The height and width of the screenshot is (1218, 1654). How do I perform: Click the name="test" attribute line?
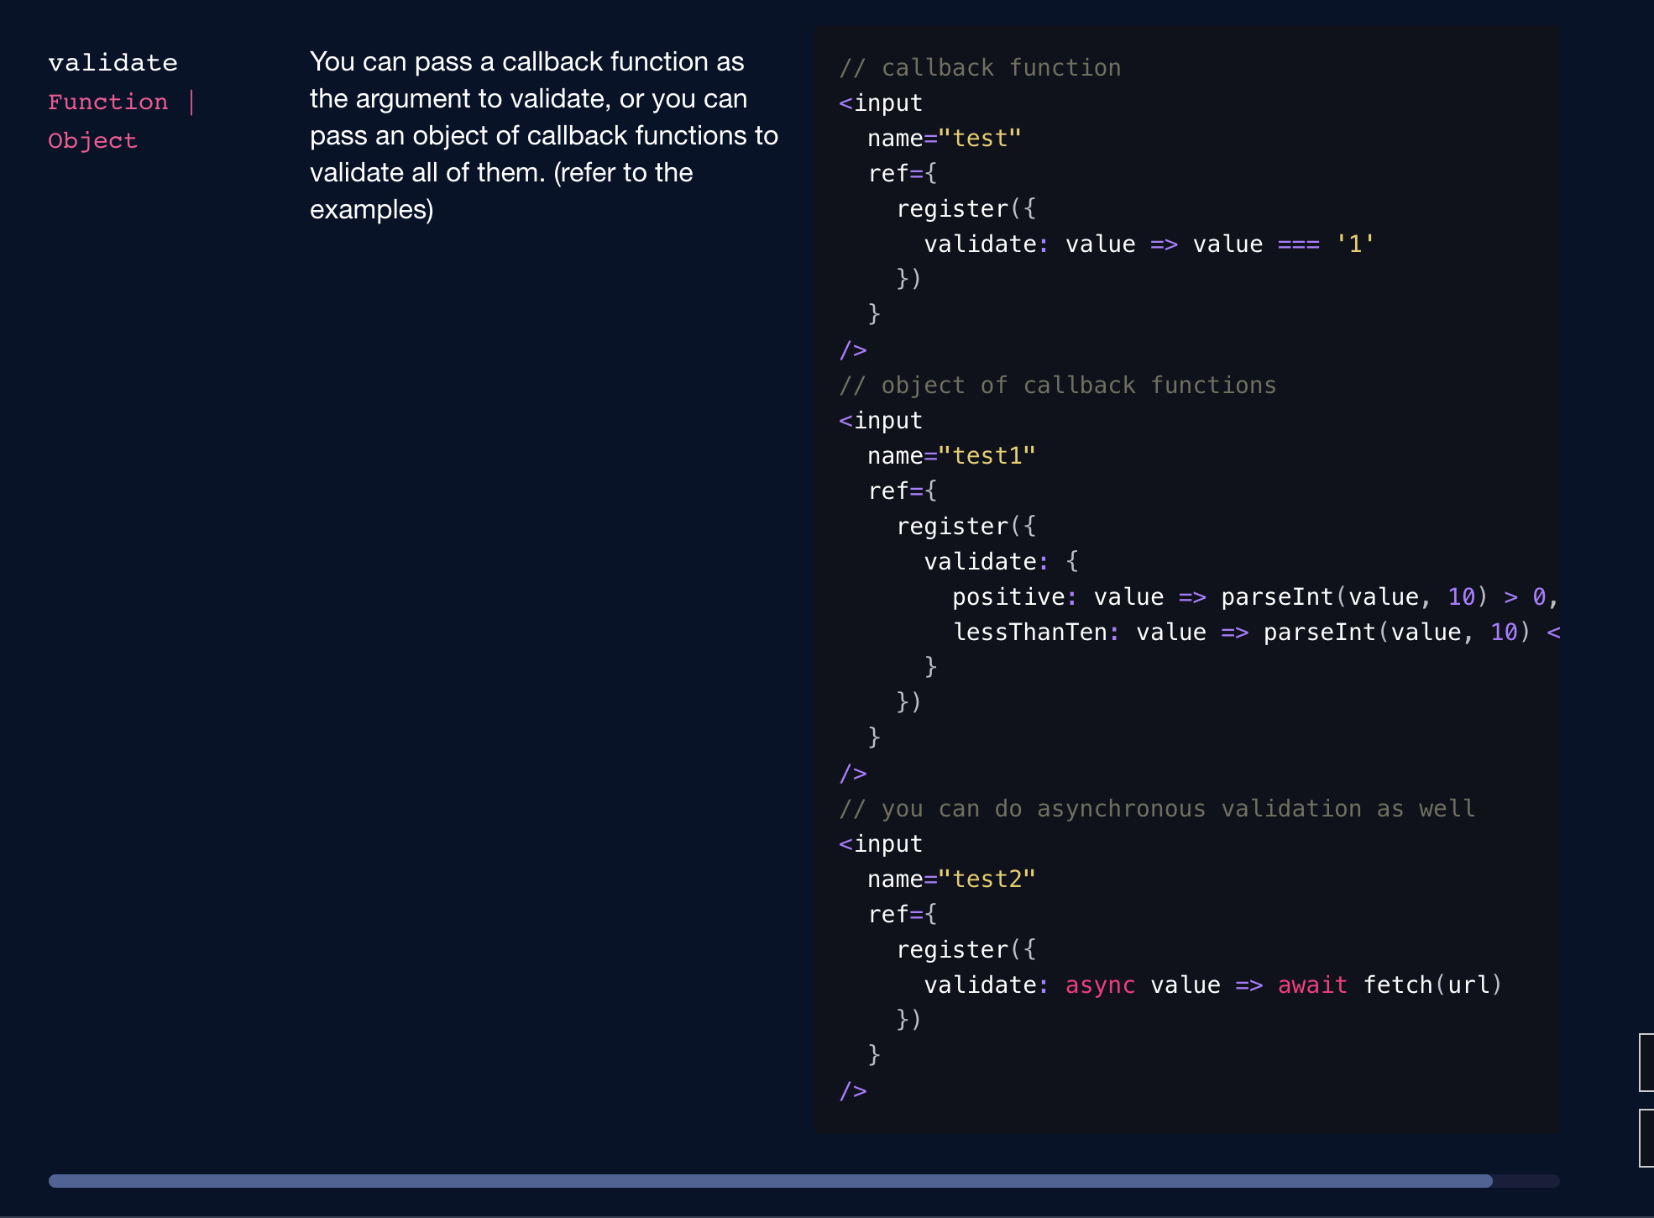click(x=944, y=139)
